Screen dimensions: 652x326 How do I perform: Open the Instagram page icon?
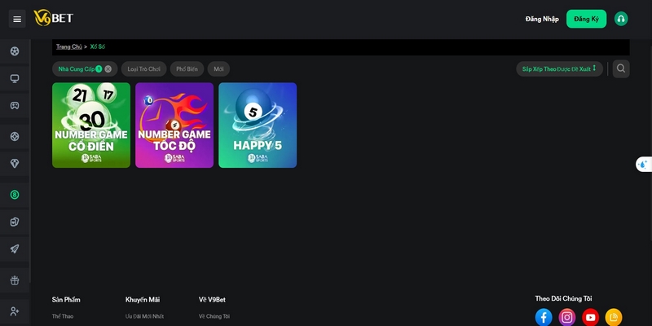(566, 317)
